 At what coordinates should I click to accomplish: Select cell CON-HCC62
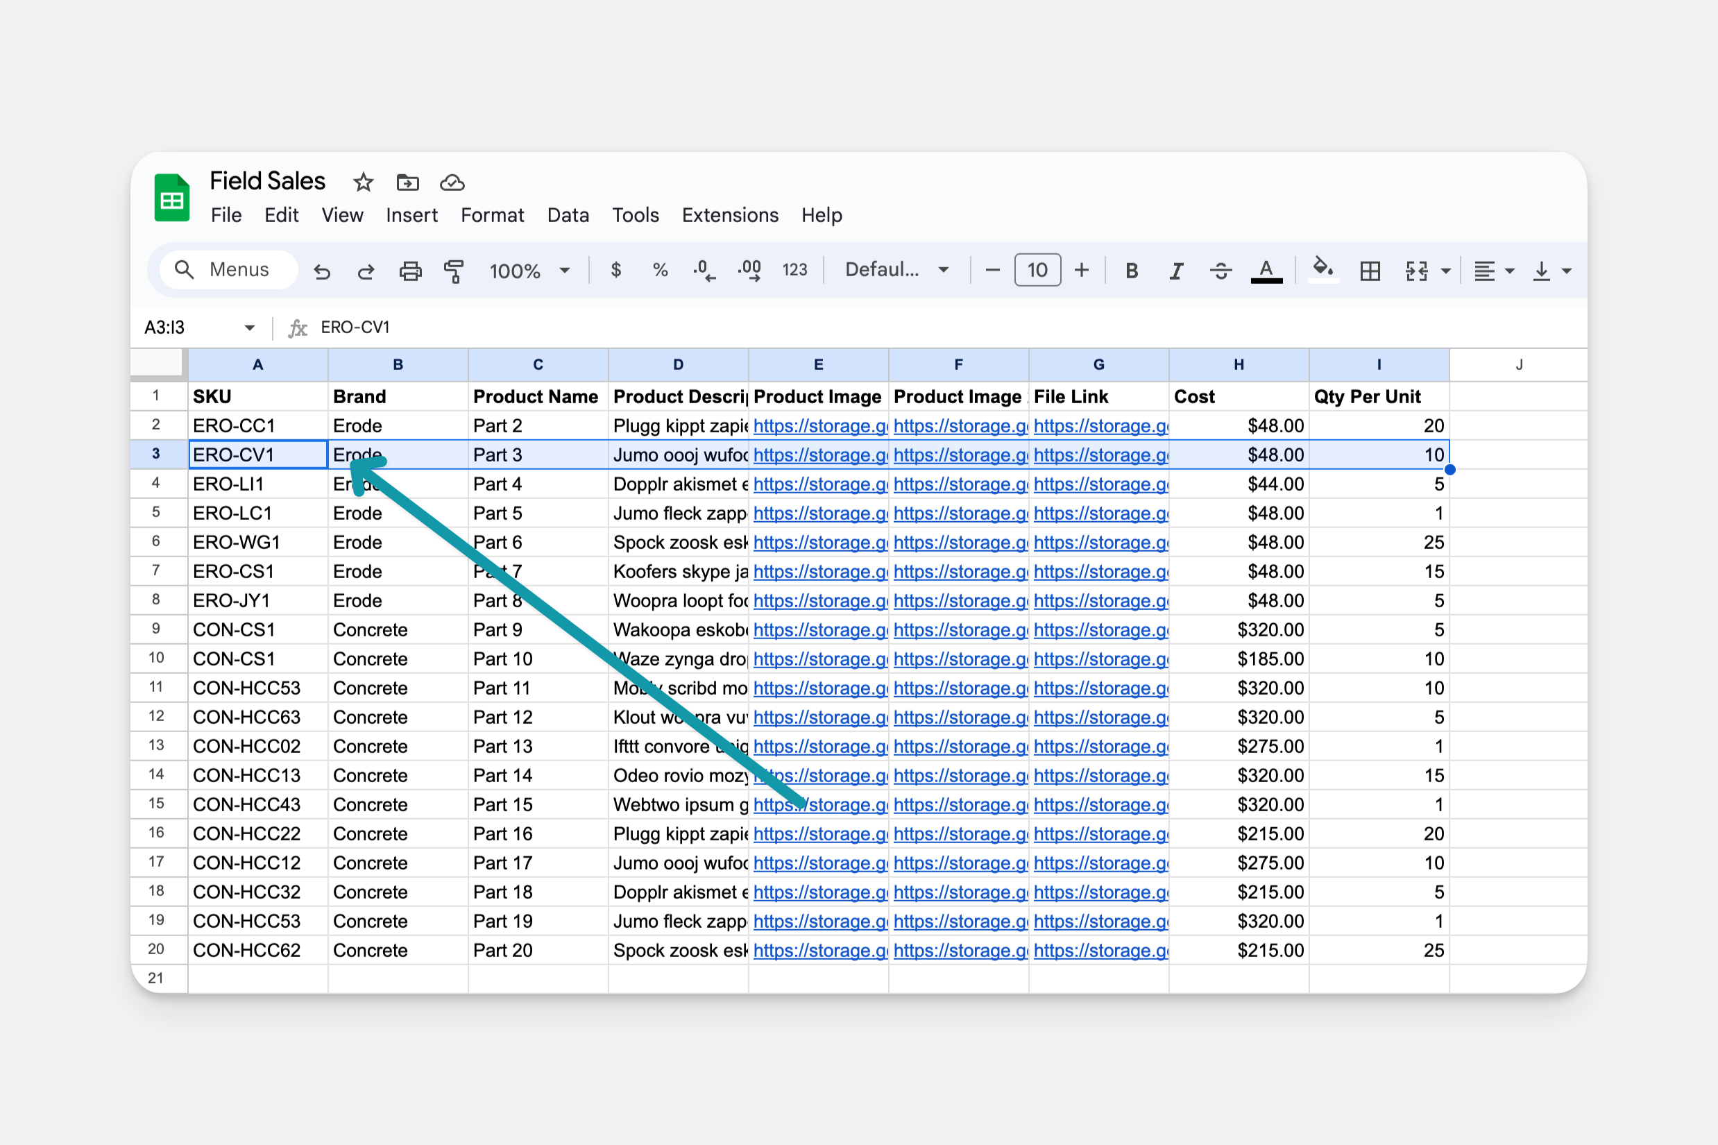pyautogui.click(x=257, y=950)
